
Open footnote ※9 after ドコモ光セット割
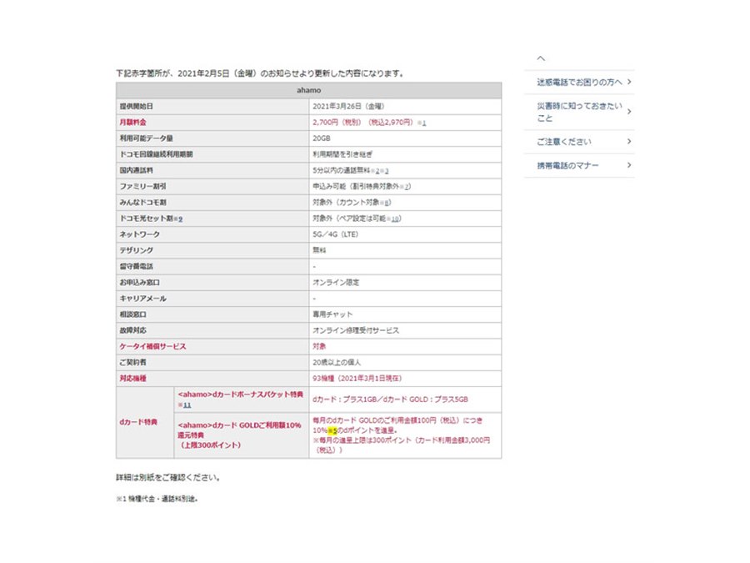pyautogui.click(x=178, y=219)
